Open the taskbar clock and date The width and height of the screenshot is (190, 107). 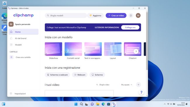[181, 104]
